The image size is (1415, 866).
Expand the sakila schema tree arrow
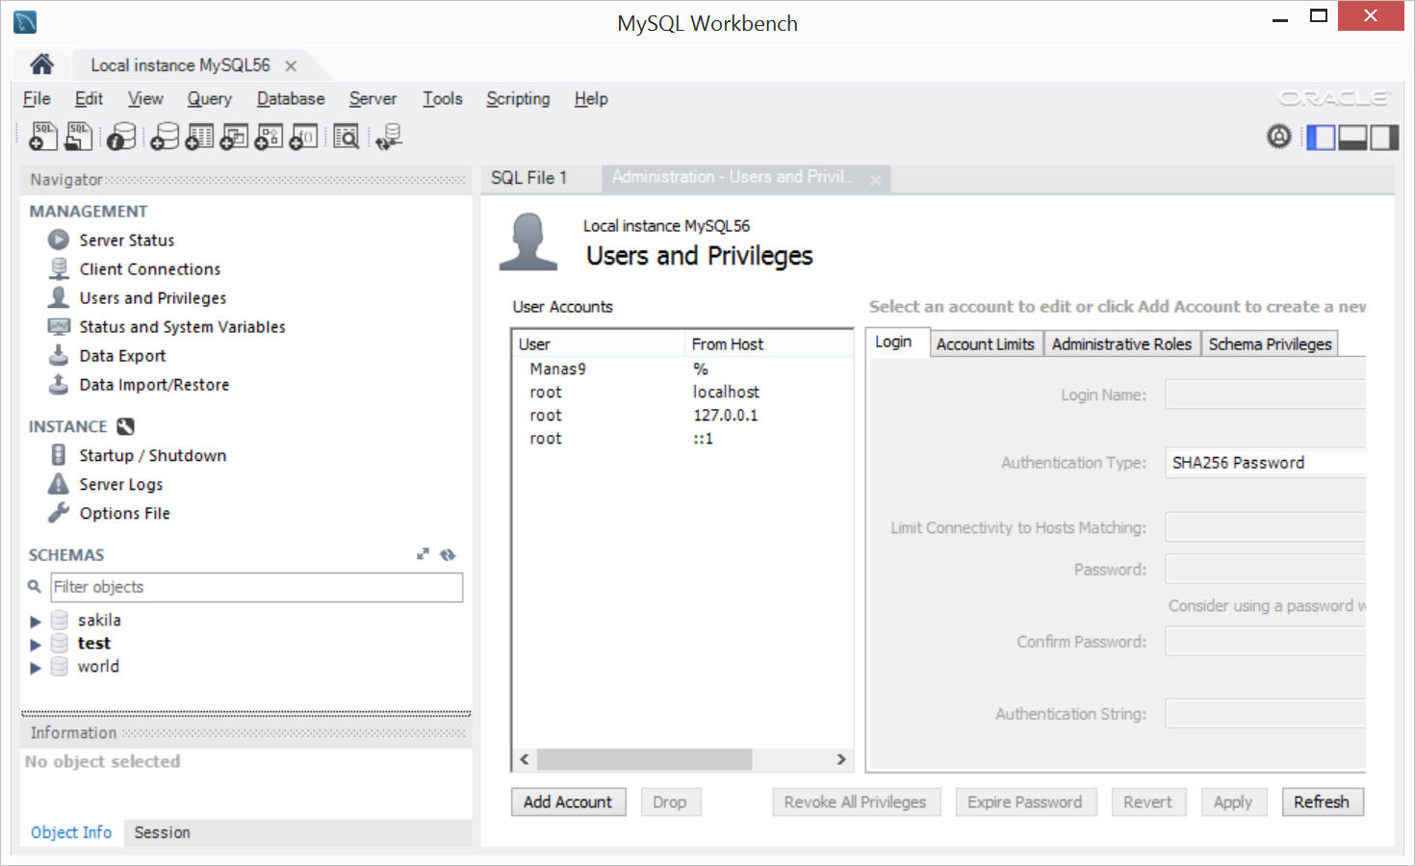click(x=36, y=622)
